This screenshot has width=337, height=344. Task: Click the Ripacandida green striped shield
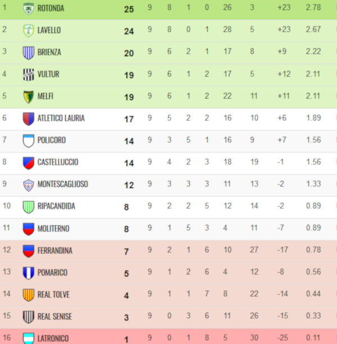(29, 207)
